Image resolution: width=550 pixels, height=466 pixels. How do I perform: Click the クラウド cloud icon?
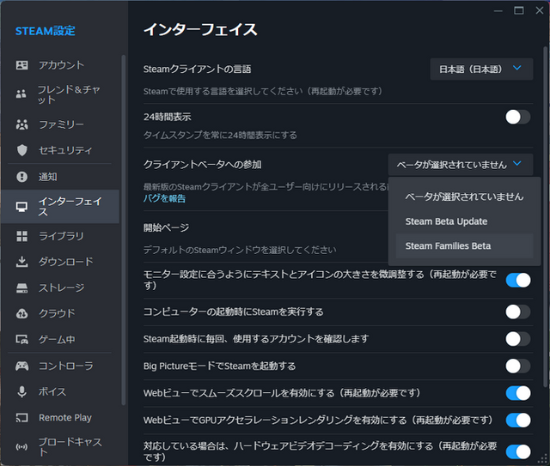point(22,313)
